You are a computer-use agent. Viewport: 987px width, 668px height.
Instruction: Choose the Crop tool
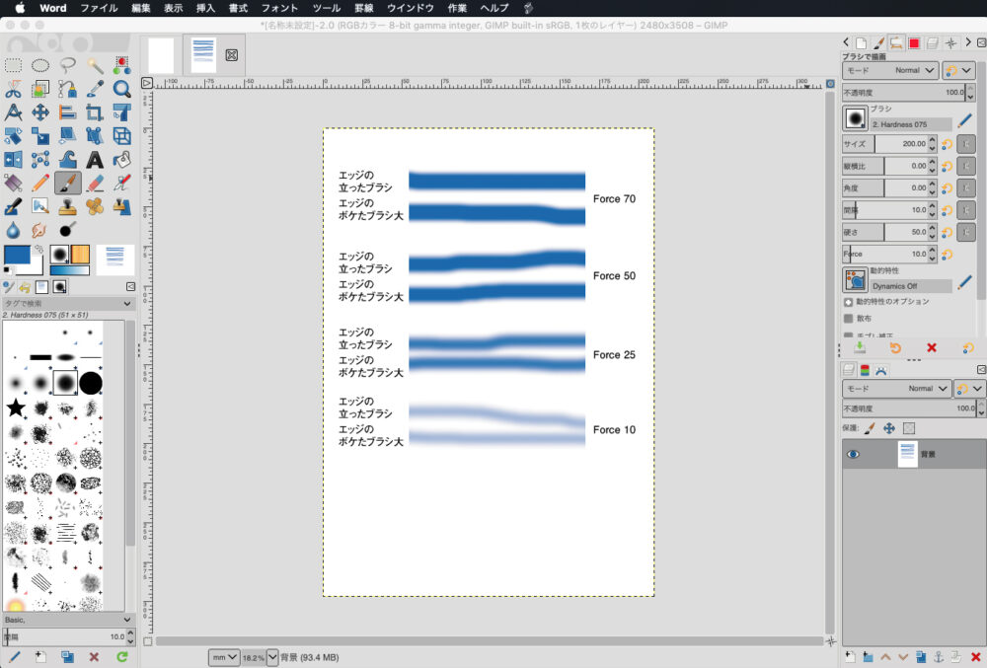(x=95, y=112)
